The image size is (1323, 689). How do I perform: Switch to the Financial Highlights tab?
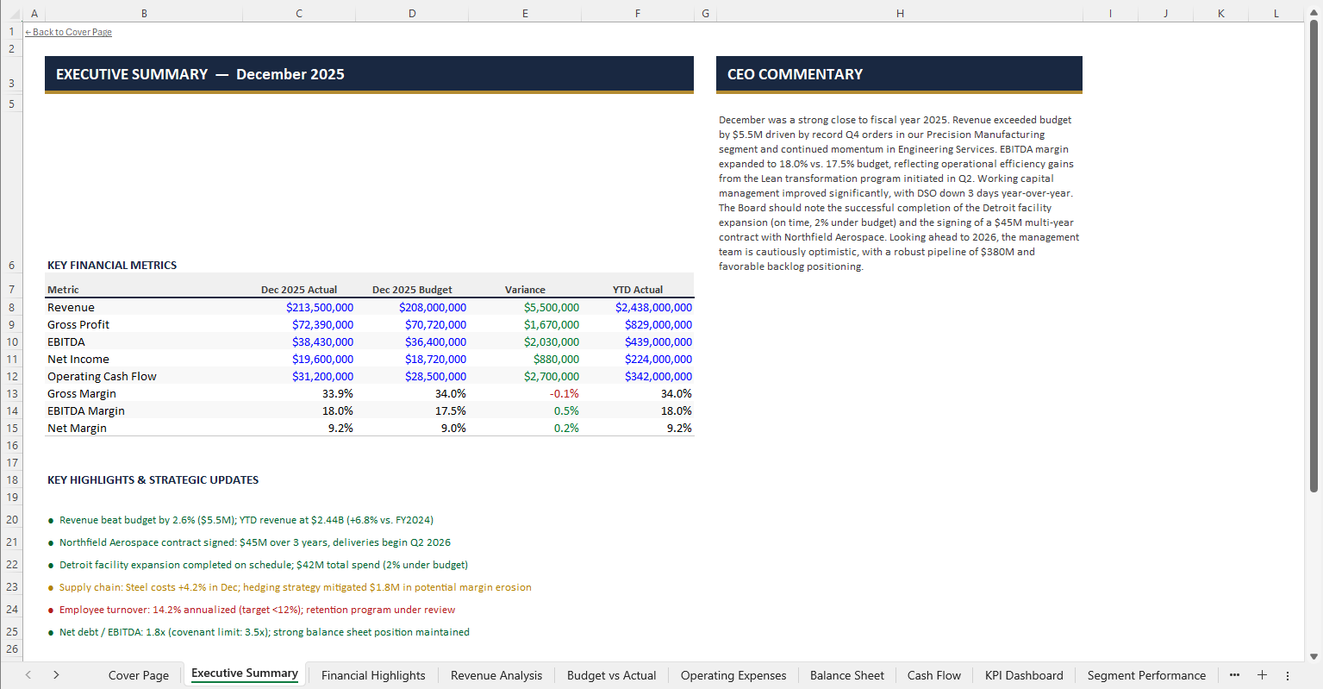pos(372,675)
